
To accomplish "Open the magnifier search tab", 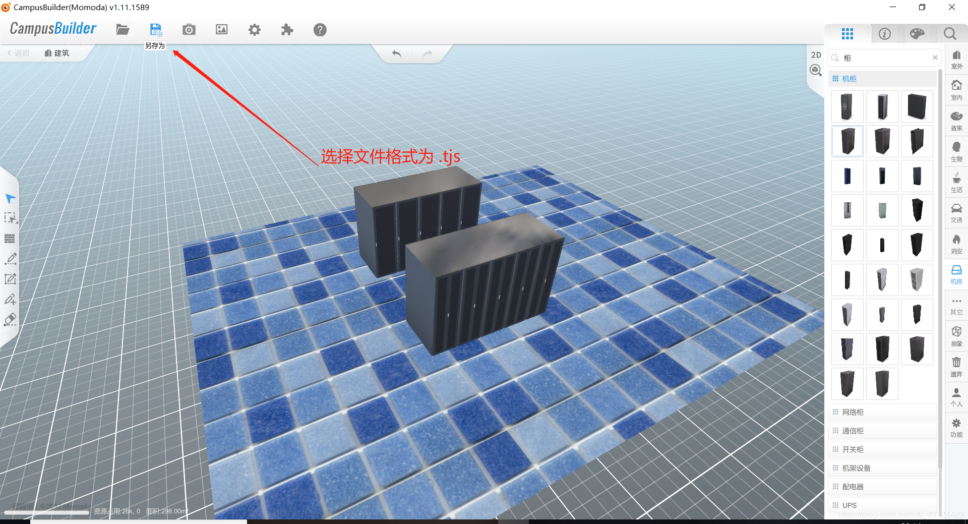I will (x=950, y=34).
